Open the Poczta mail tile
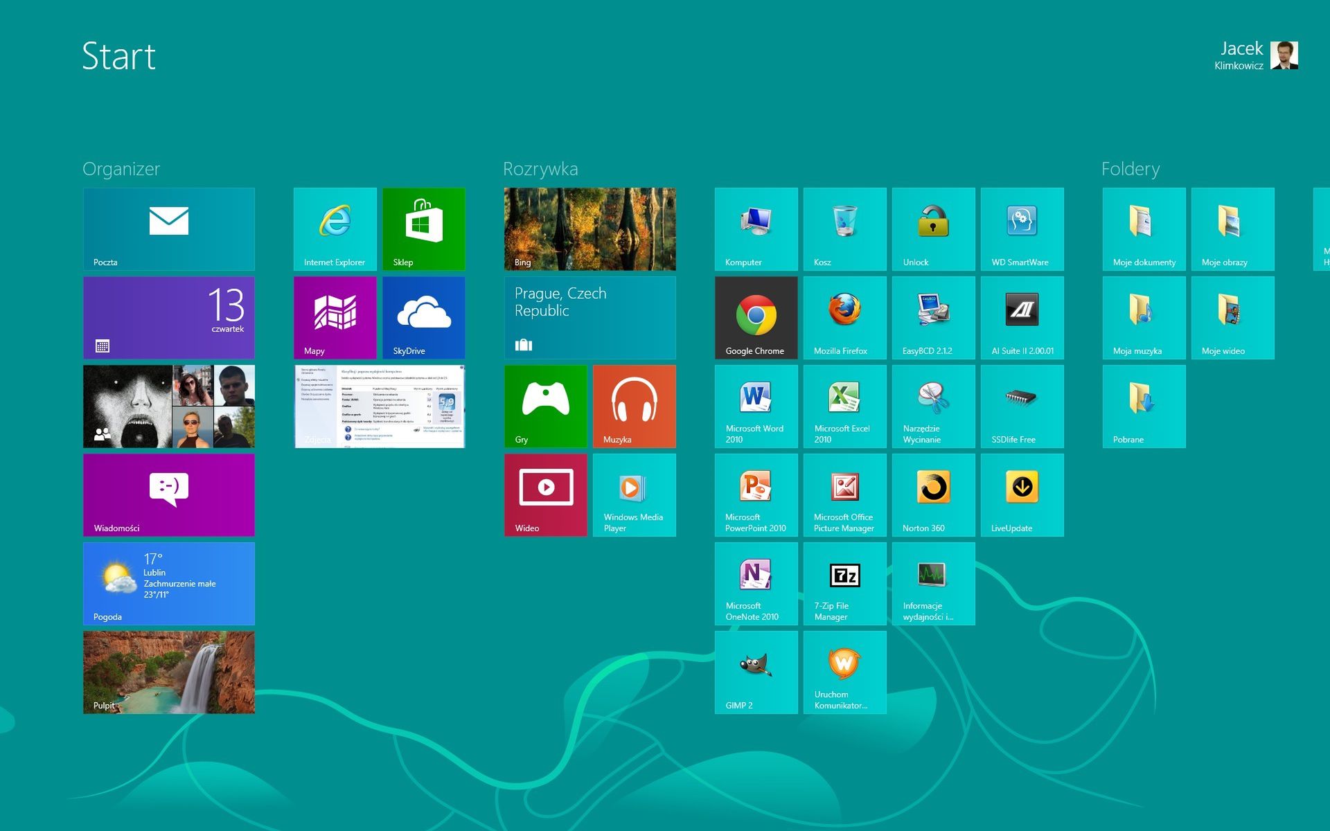This screenshot has width=1330, height=831. 169,229
